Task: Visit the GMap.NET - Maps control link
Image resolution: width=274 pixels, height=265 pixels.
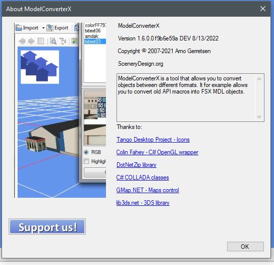Action: pos(147,190)
